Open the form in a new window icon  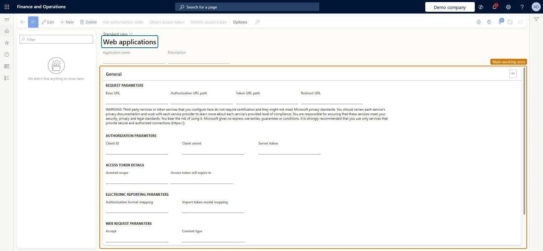point(520,22)
